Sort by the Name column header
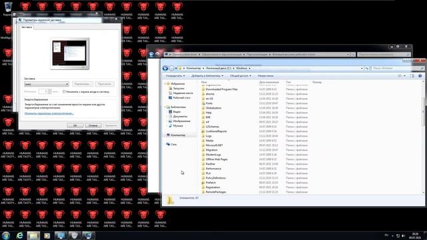Image resolution: width=427 pixels, height=240 pixels. click(x=203, y=82)
